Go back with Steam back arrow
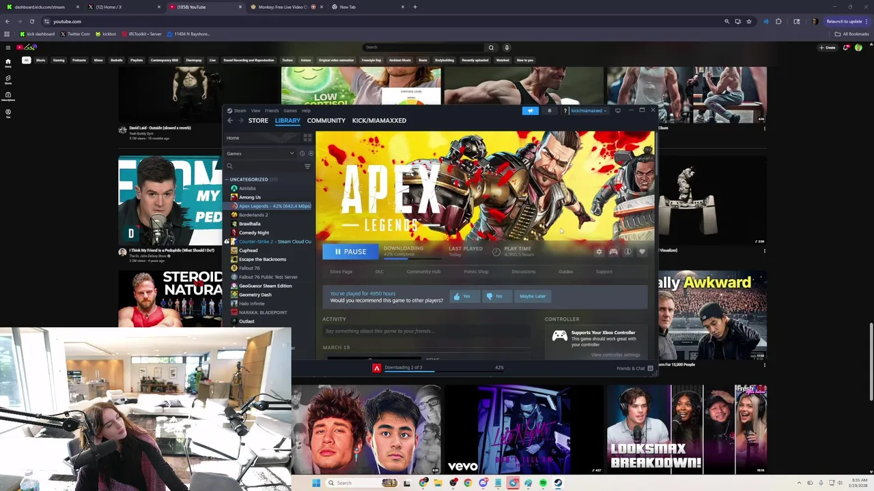874x491 pixels. tap(230, 121)
